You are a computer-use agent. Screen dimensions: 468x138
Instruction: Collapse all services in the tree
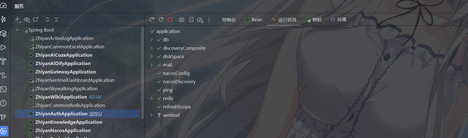point(56,20)
